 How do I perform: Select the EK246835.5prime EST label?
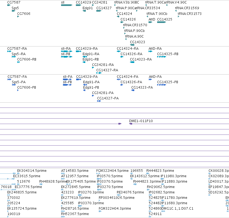[22, 192]
